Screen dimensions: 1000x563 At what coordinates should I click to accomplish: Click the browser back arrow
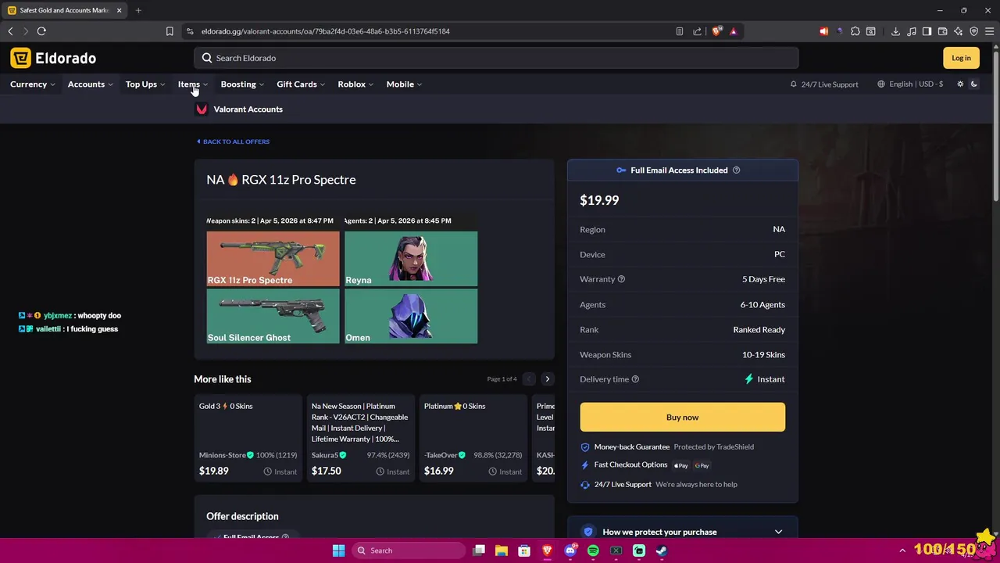tap(10, 31)
